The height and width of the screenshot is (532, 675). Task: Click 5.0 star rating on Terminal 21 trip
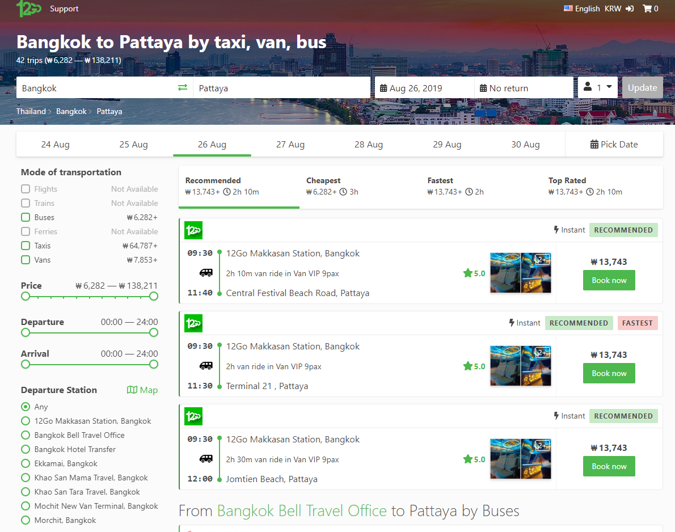474,366
